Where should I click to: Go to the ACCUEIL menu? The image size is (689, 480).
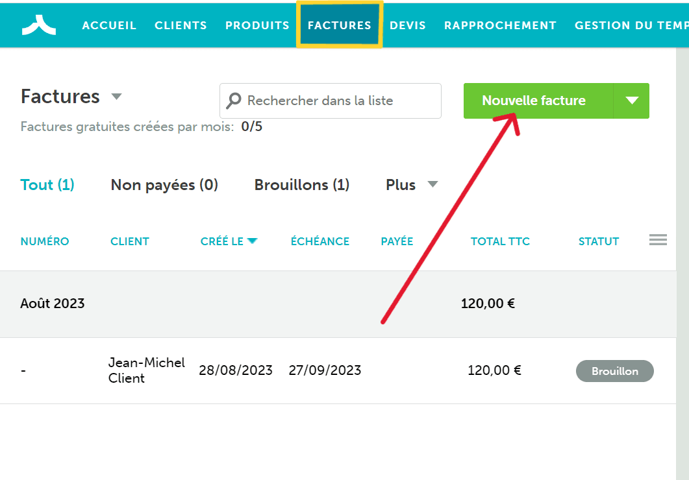(x=109, y=25)
